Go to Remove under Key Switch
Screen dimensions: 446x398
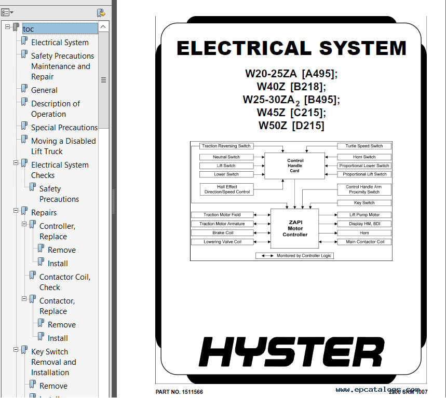pos(53,386)
